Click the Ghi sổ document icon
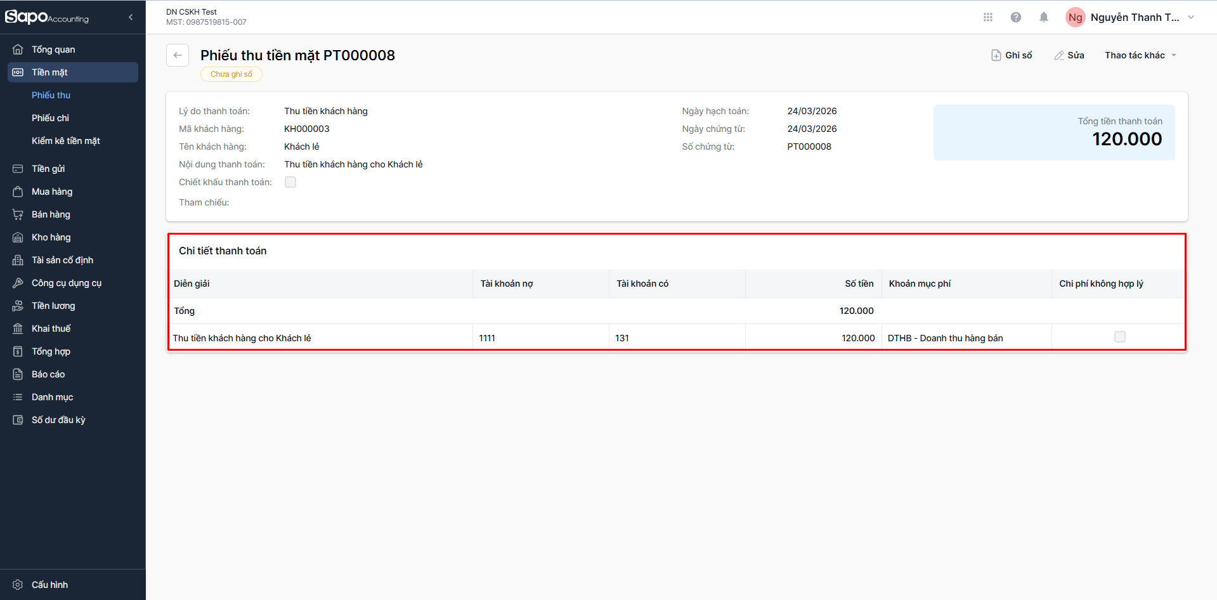This screenshot has height=600, width=1217. tap(996, 55)
